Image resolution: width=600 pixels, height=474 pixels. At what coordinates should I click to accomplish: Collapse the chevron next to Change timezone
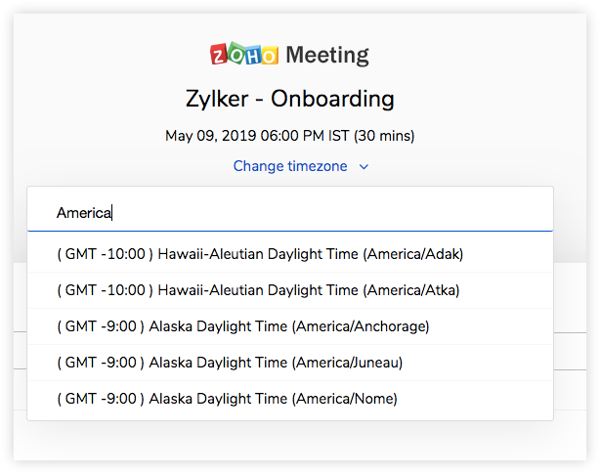[364, 167]
